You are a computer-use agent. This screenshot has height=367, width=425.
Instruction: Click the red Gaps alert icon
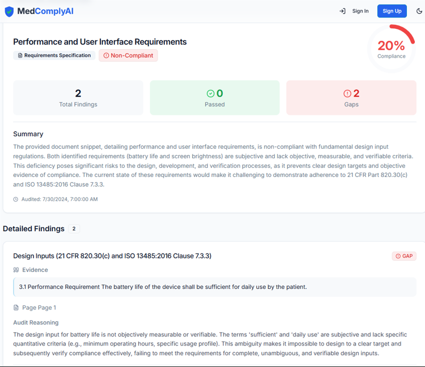point(347,93)
